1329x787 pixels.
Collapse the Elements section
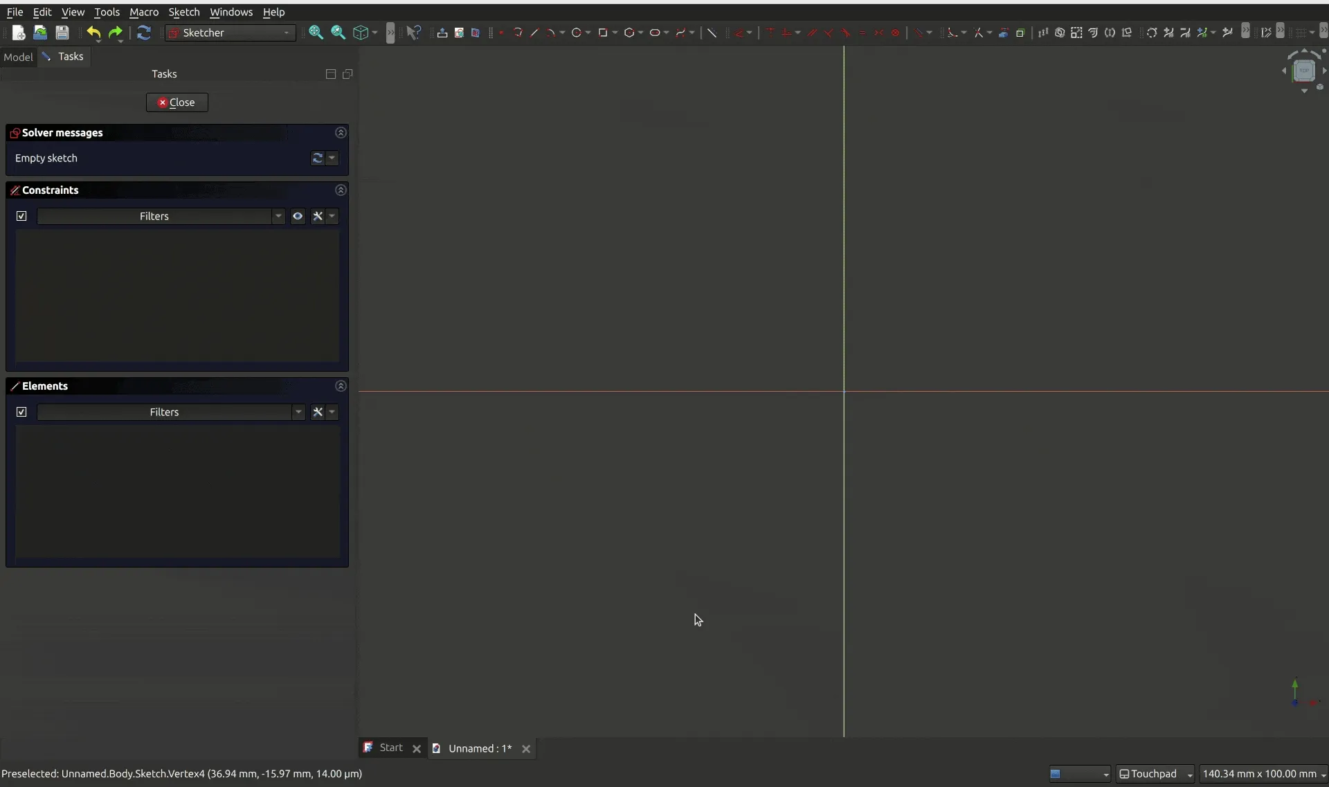click(x=341, y=386)
